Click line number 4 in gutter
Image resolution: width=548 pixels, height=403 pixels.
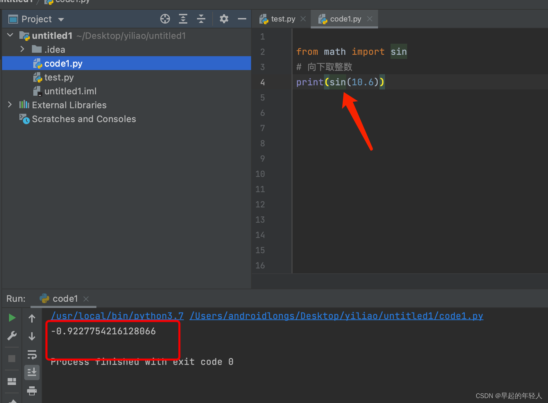pos(263,82)
